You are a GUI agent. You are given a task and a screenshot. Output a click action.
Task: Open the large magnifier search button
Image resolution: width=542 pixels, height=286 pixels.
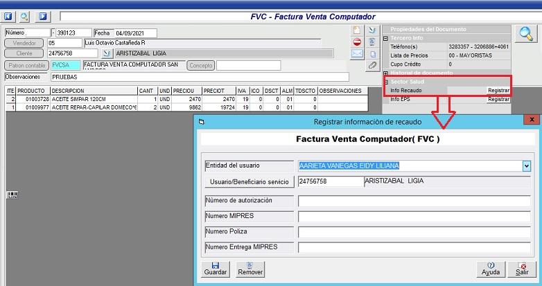coord(525,33)
